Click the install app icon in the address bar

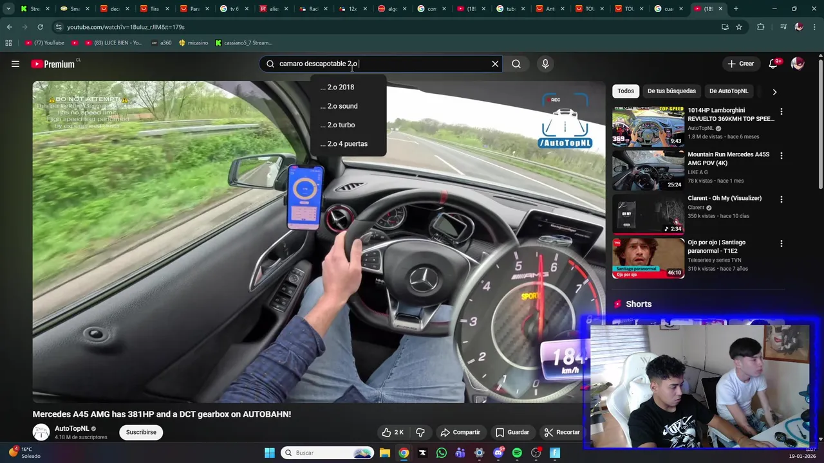click(725, 27)
